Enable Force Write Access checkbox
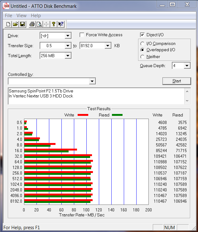 tap(82, 35)
